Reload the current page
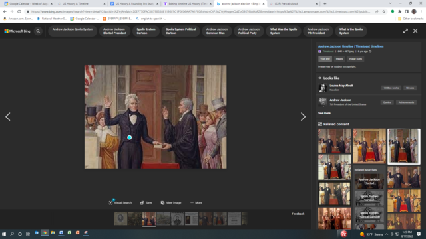Image resolution: width=426 pixels, height=239 pixels. (19, 11)
